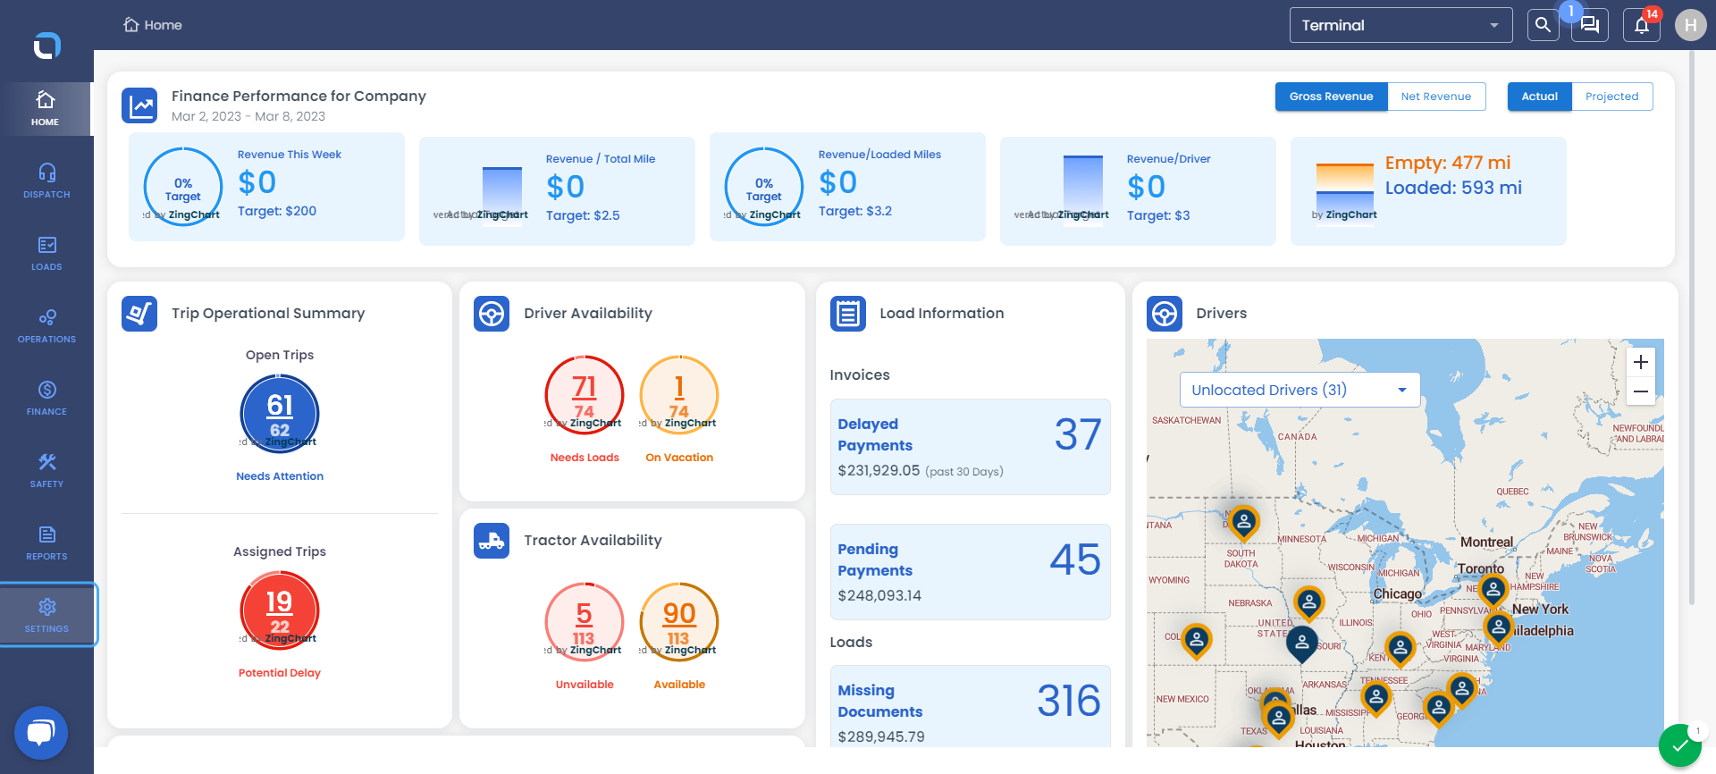This screenshot has width=1716, height=774.
Task: Select the Actual toggle option
Action: click(x=1539, y=97)
